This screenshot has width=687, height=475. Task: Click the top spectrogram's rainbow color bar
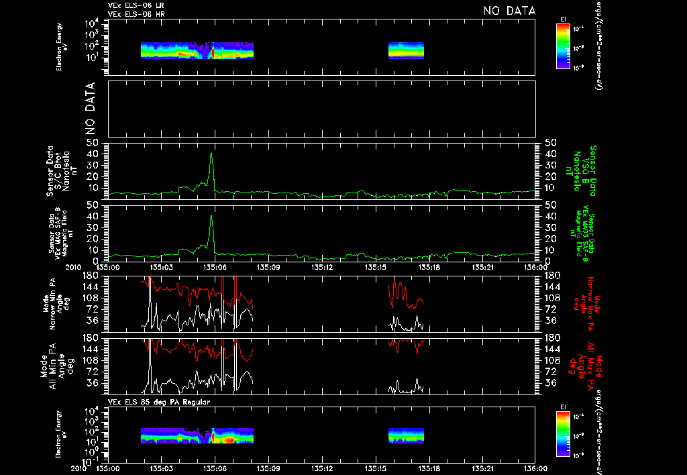[x=563, y=46]
